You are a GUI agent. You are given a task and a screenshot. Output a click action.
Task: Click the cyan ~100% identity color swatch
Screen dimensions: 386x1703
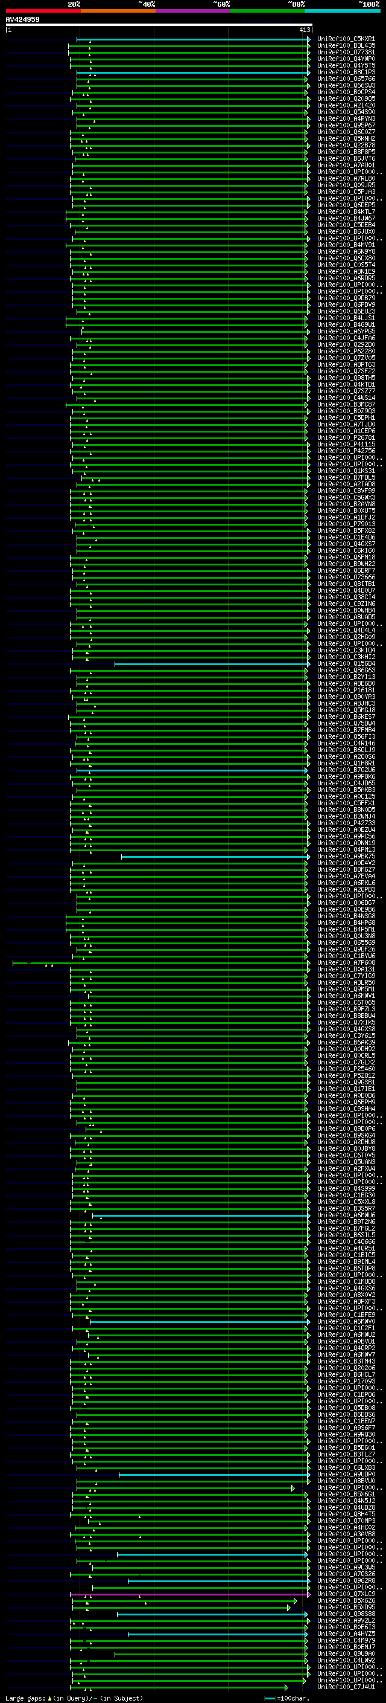343,11
